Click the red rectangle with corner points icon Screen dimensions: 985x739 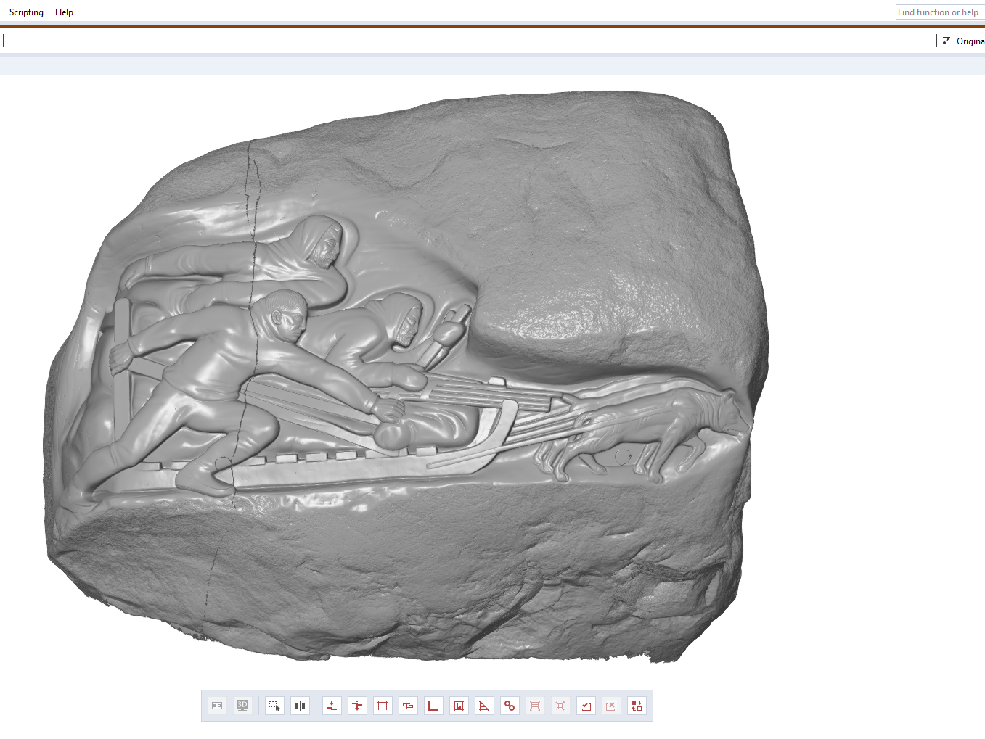[383, 706]
